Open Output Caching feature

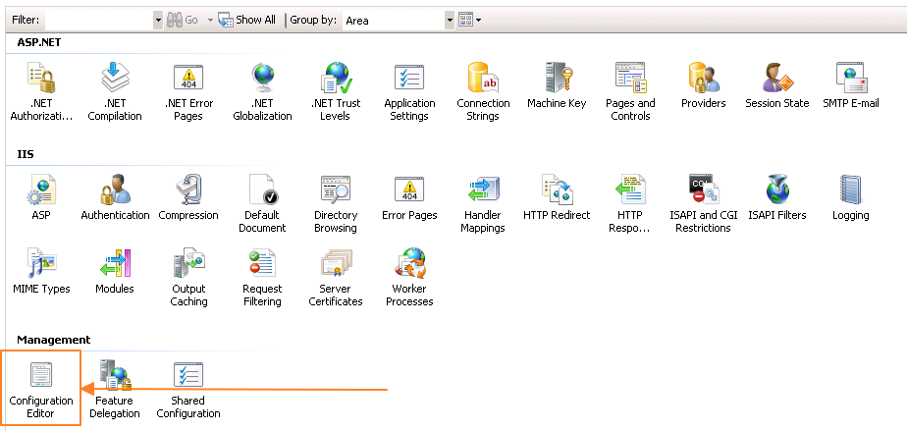tap(188, 277)
